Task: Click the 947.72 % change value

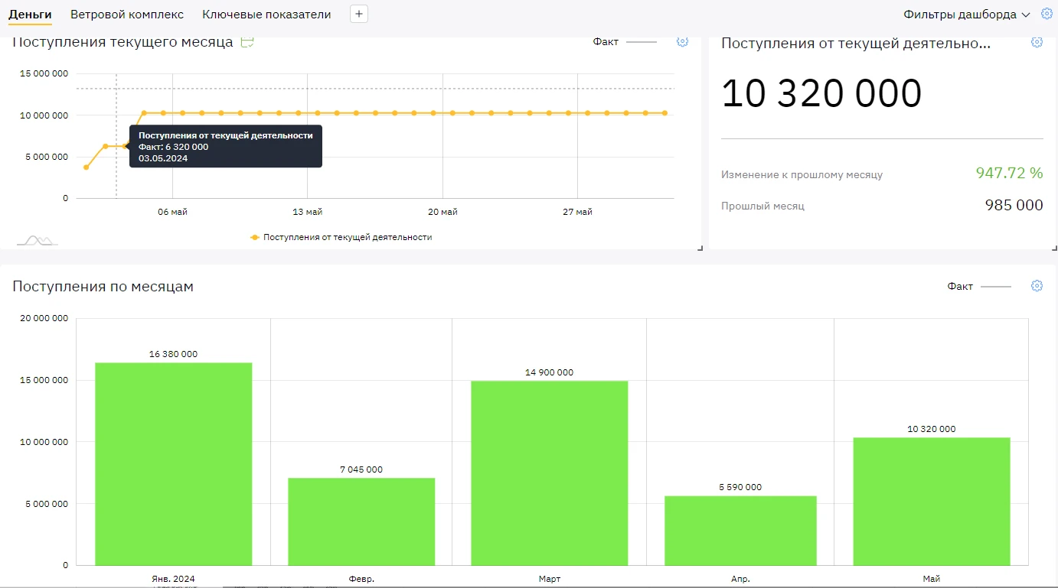Action: pos(1009,173)
